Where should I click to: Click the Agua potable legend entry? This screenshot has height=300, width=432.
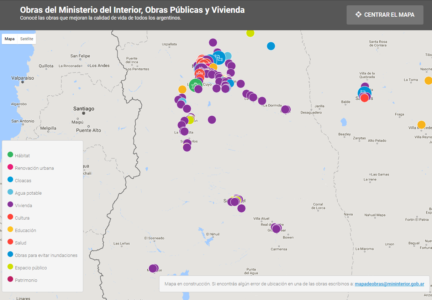(x=28, y=193)
